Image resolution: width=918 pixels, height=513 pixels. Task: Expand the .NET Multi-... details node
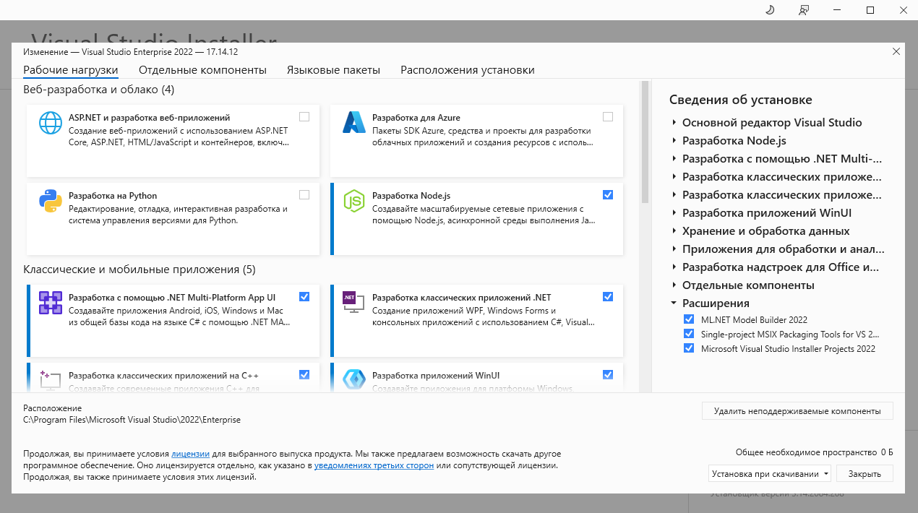click(674, 159)
